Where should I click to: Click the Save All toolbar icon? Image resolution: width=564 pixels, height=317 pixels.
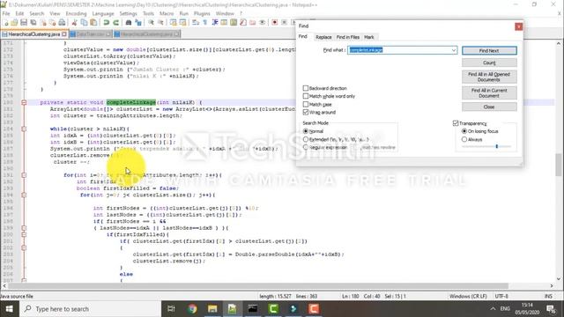[x=33, y=23]
